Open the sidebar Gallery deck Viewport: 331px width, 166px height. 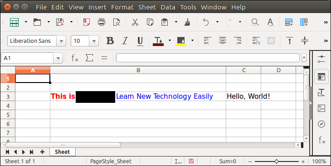321,108
